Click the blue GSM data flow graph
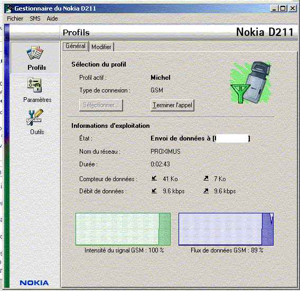Viewport: 300px width, 291px height. coord(226,229)
